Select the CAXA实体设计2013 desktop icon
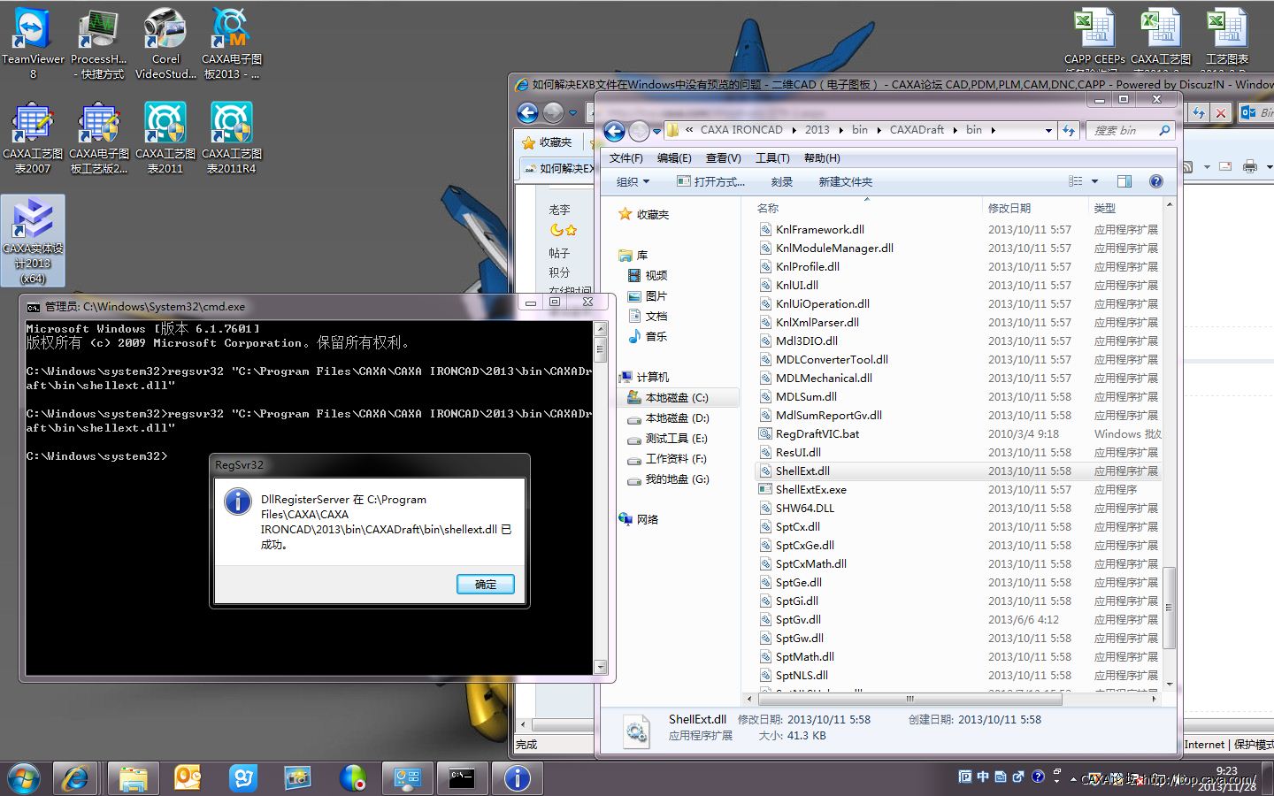 [x=33, y=239]
